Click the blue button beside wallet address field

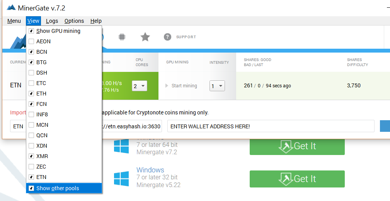385,126
